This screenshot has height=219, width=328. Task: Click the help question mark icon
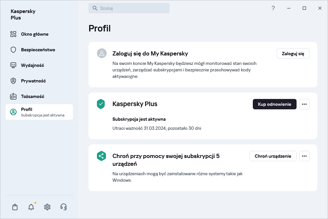(x=273, y=8)
